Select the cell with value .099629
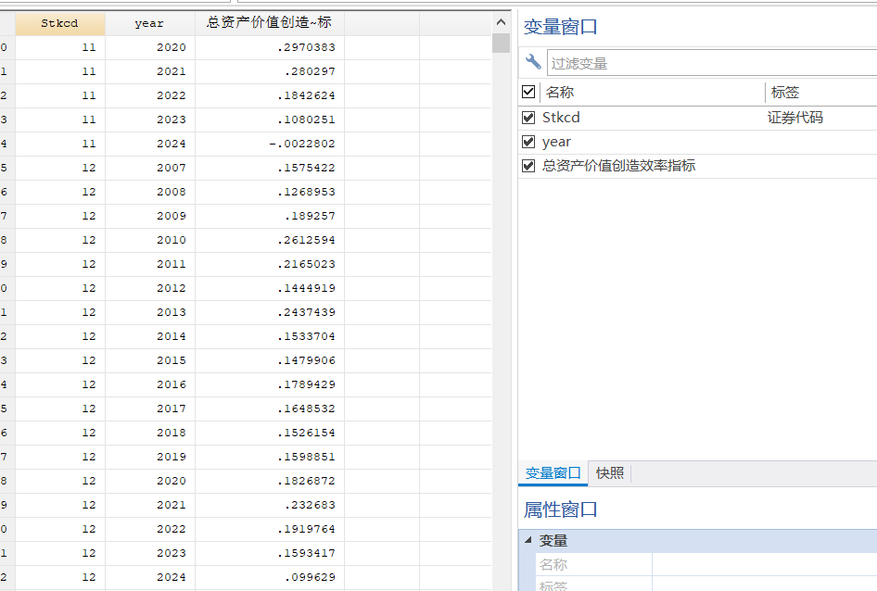 point(270,576)
